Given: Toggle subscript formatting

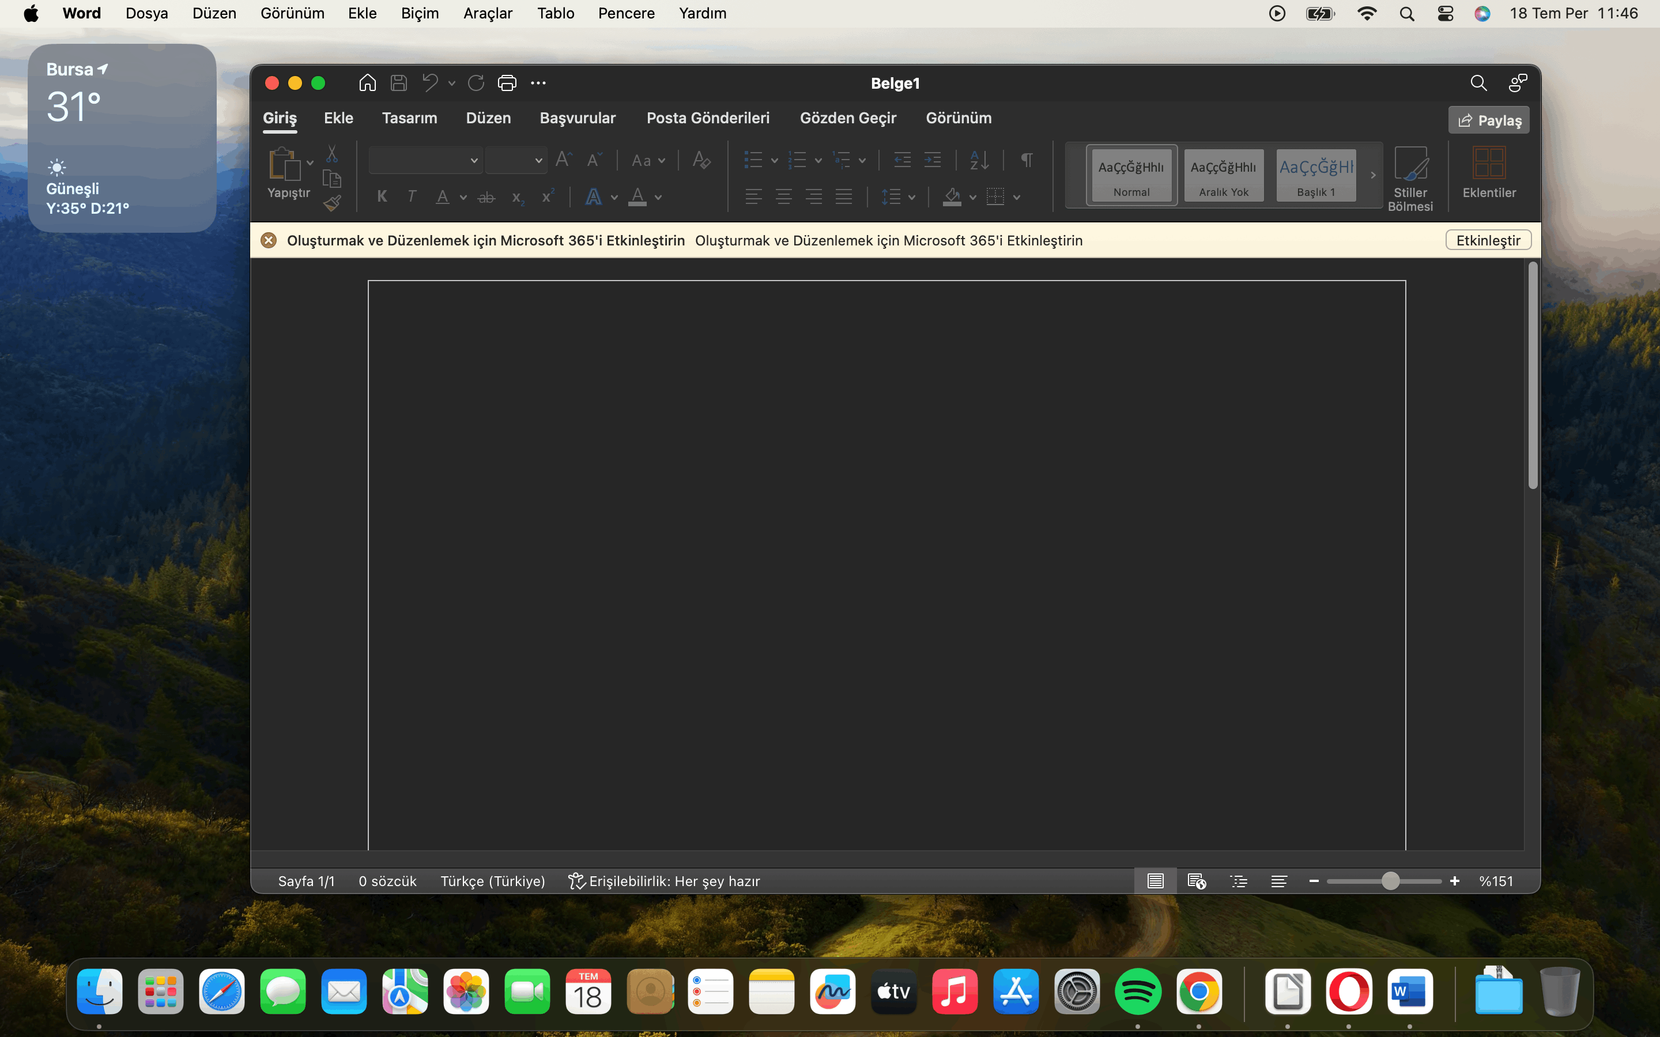Looking at the screenshot, I should 518,198.
